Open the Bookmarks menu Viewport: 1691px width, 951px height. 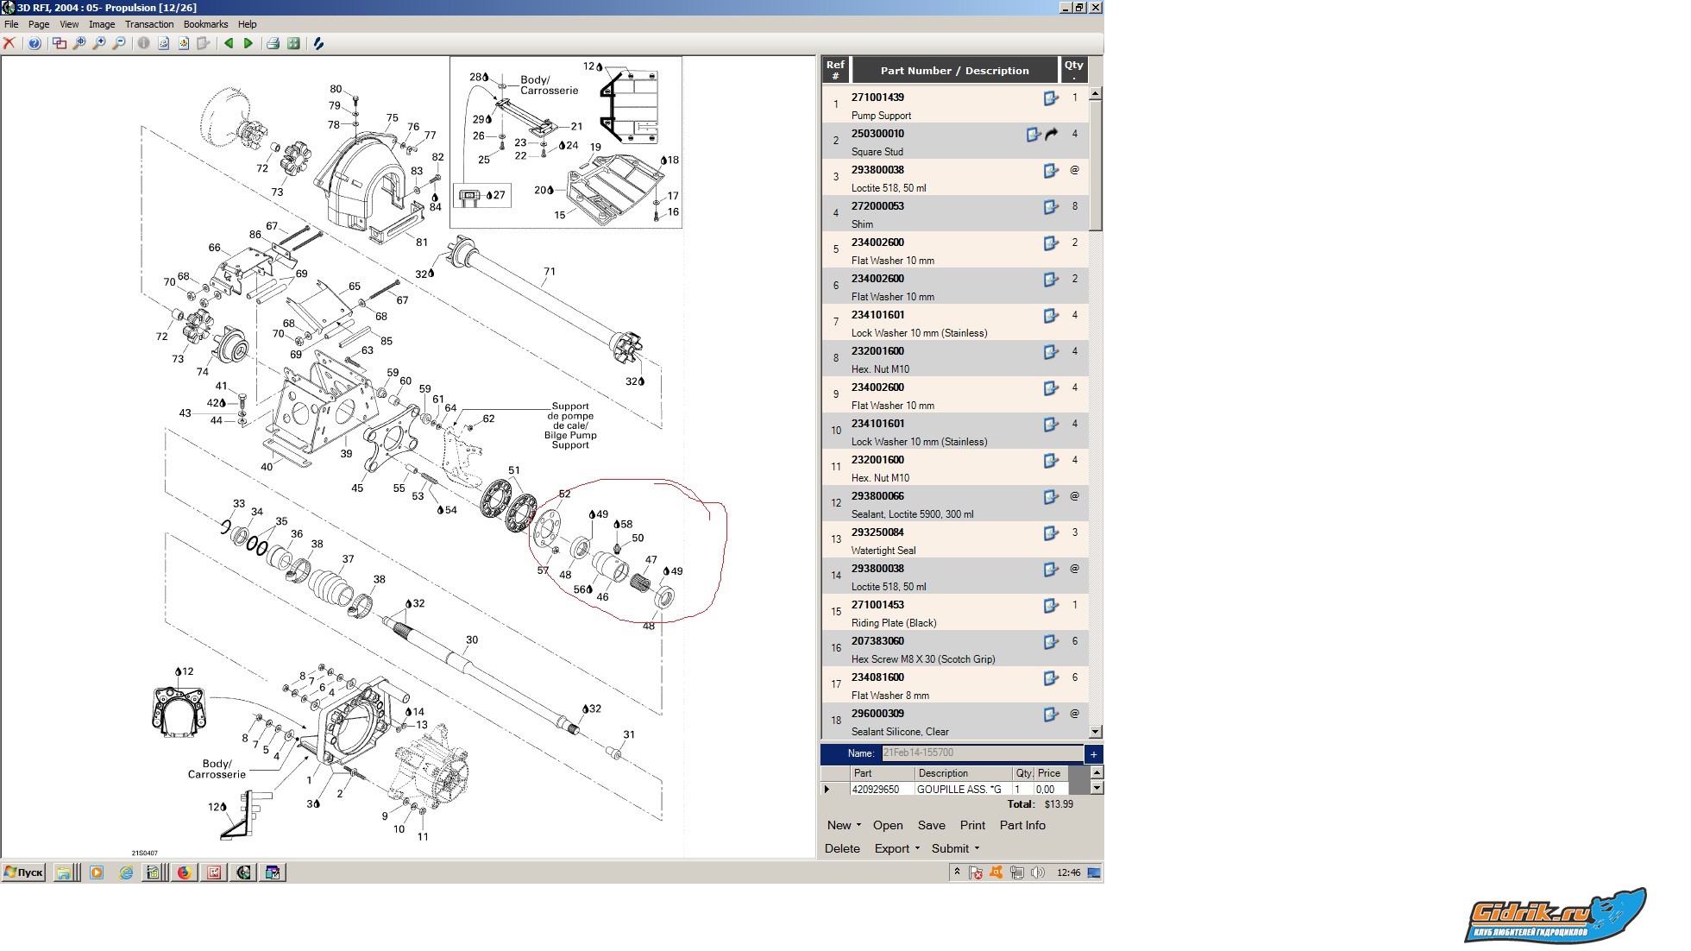205,24
